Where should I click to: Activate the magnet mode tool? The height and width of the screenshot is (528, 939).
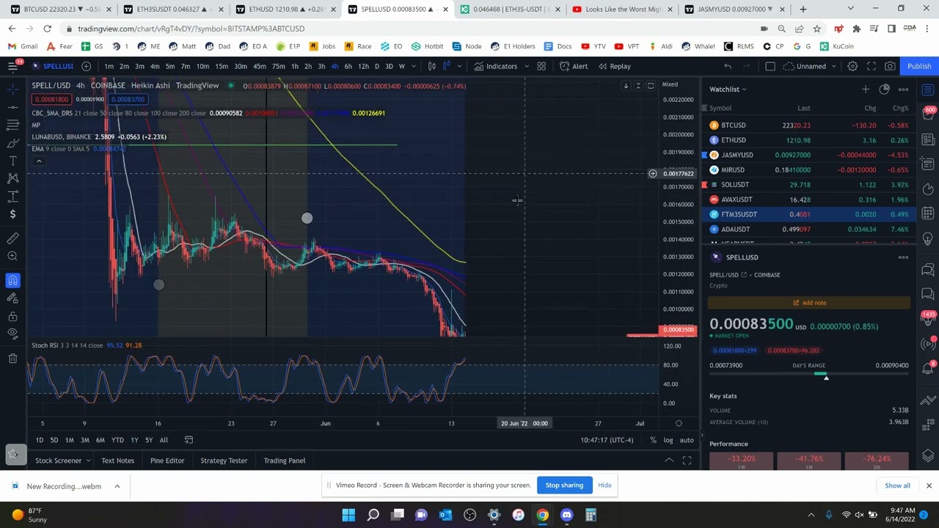[12, 280]
